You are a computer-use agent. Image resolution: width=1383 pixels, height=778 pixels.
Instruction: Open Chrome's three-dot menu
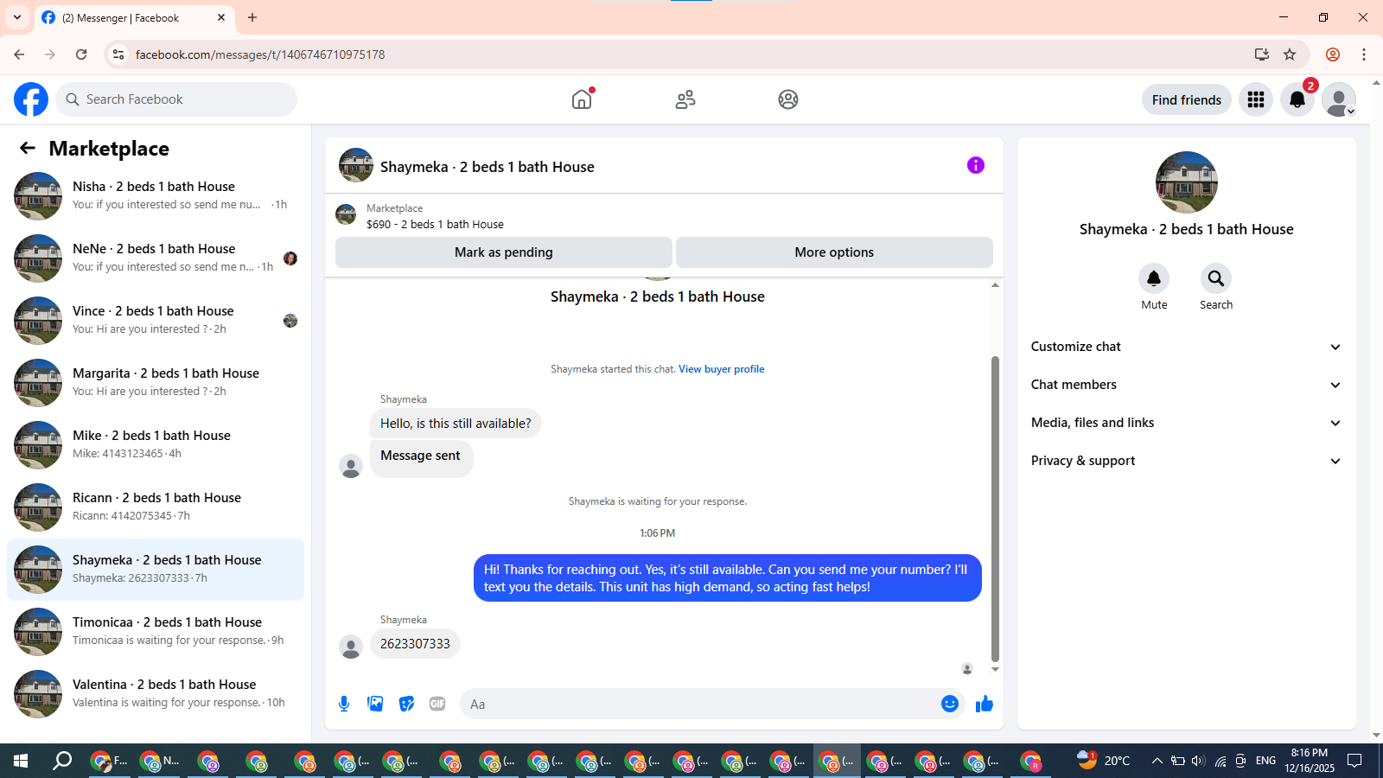point(1364,54)
